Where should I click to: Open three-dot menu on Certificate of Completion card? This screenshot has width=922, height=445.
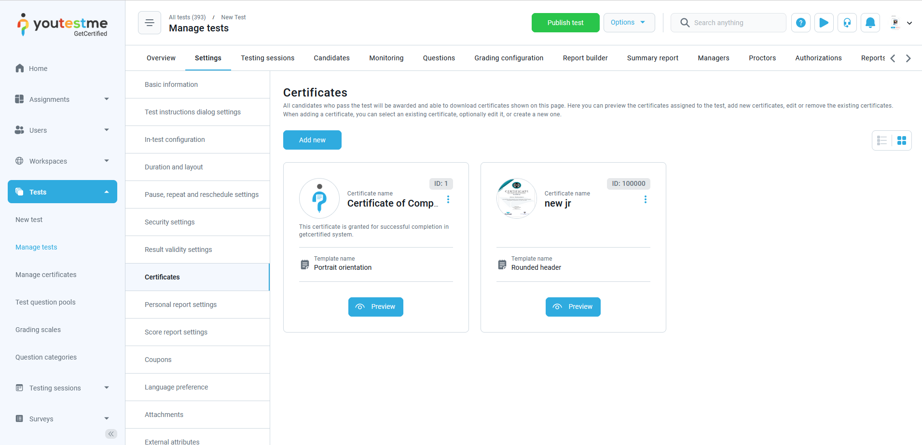point(448,199)
